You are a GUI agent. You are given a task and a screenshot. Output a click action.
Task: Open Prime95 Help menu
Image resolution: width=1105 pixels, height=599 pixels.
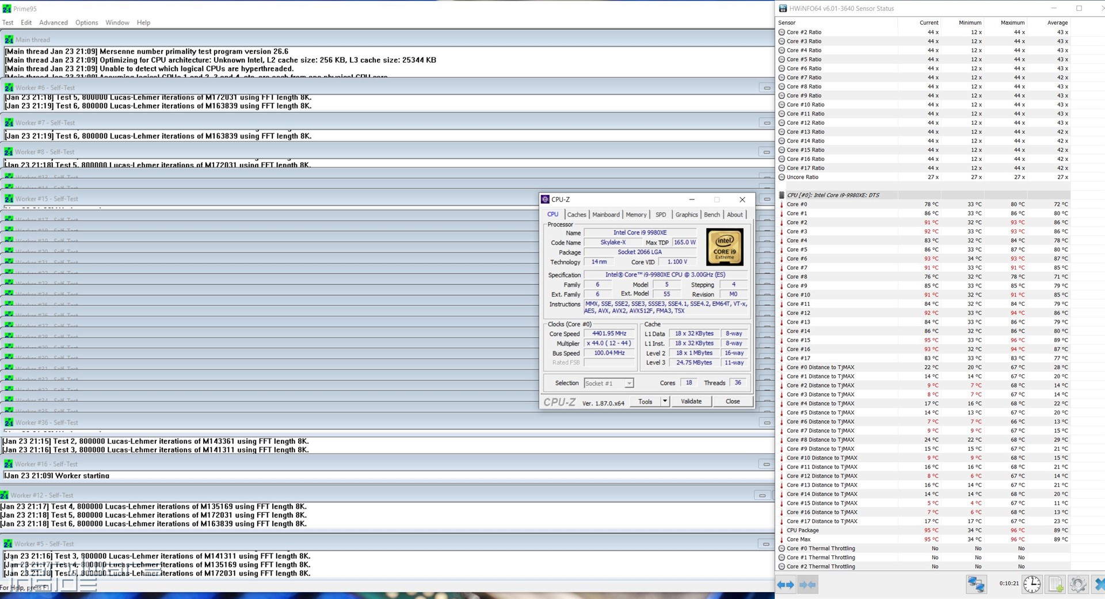143,22
